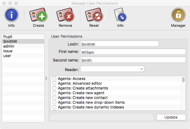Open the Reader dropdown list

click(x=112, y=69)
